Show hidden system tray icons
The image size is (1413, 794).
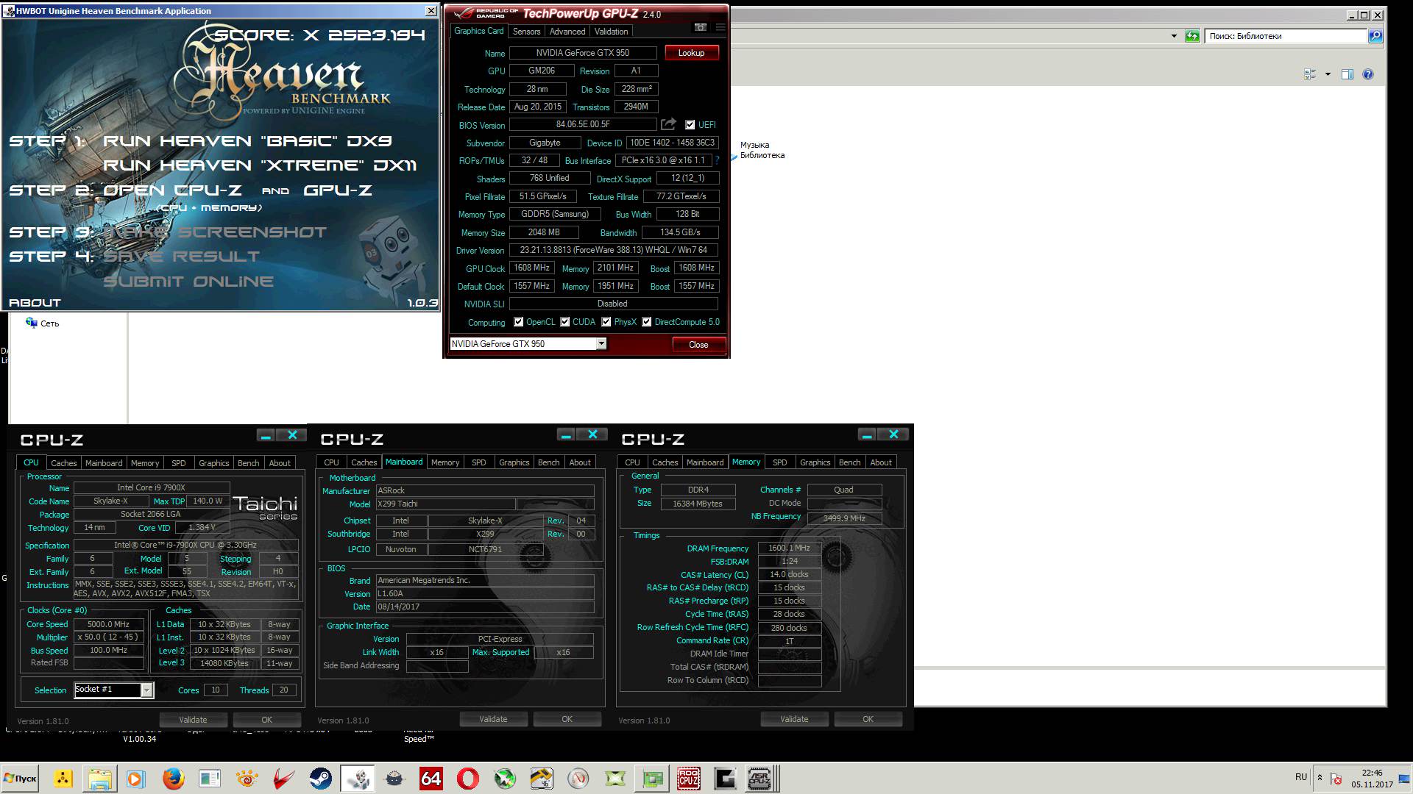point(1320,778)
